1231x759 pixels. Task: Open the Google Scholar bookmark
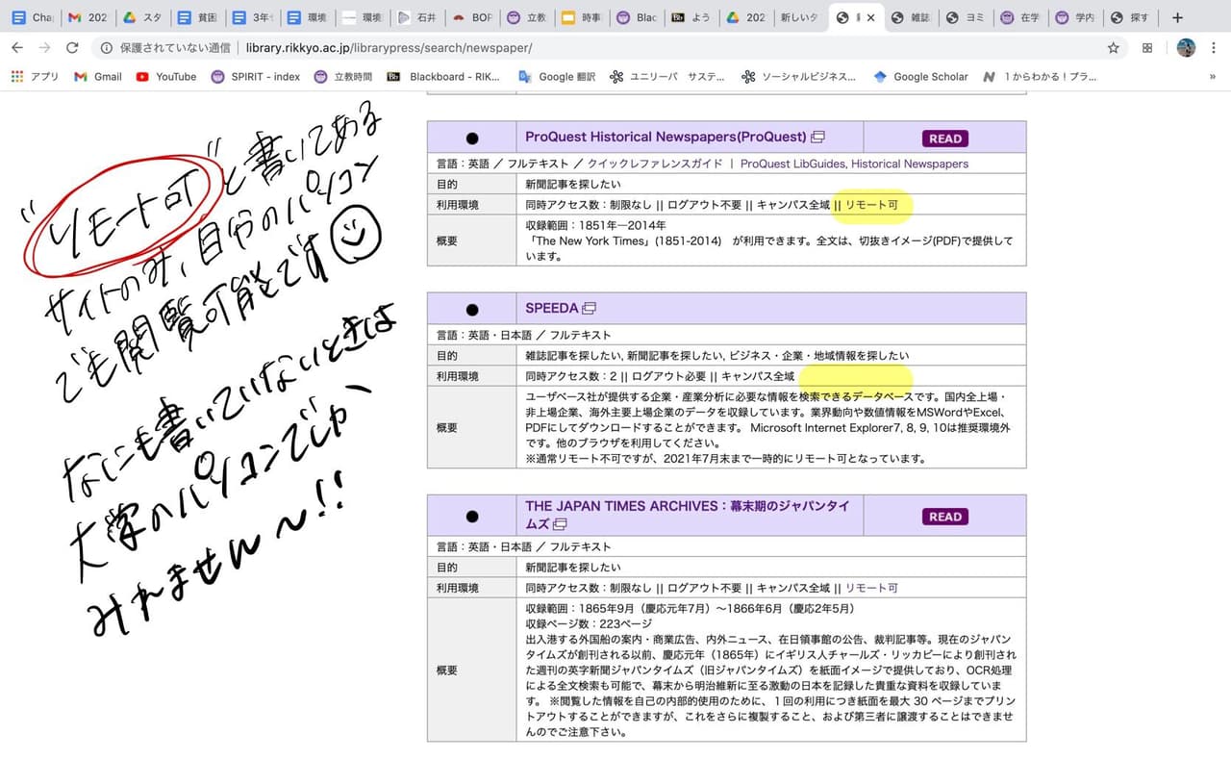click(920, 77)
